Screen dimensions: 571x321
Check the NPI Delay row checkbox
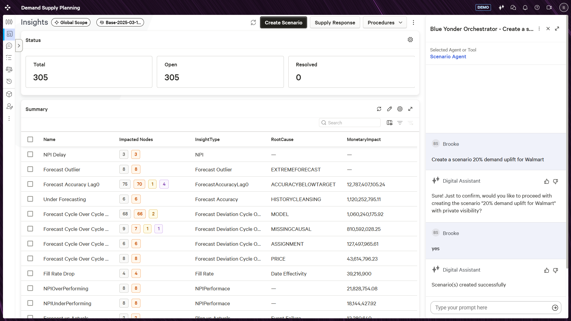[30, 154]
